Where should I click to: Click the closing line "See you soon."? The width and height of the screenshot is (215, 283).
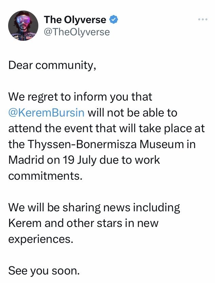click(44, 271)
